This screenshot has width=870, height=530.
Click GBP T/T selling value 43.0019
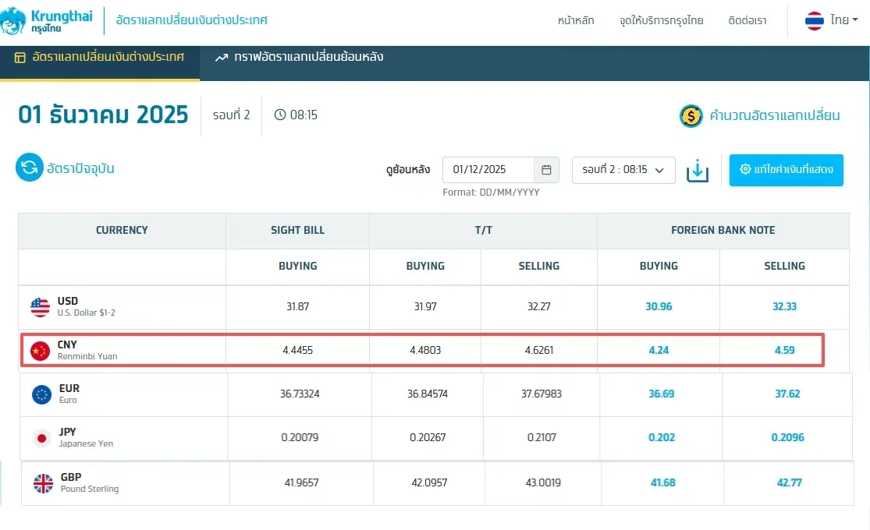click(542, 483)
